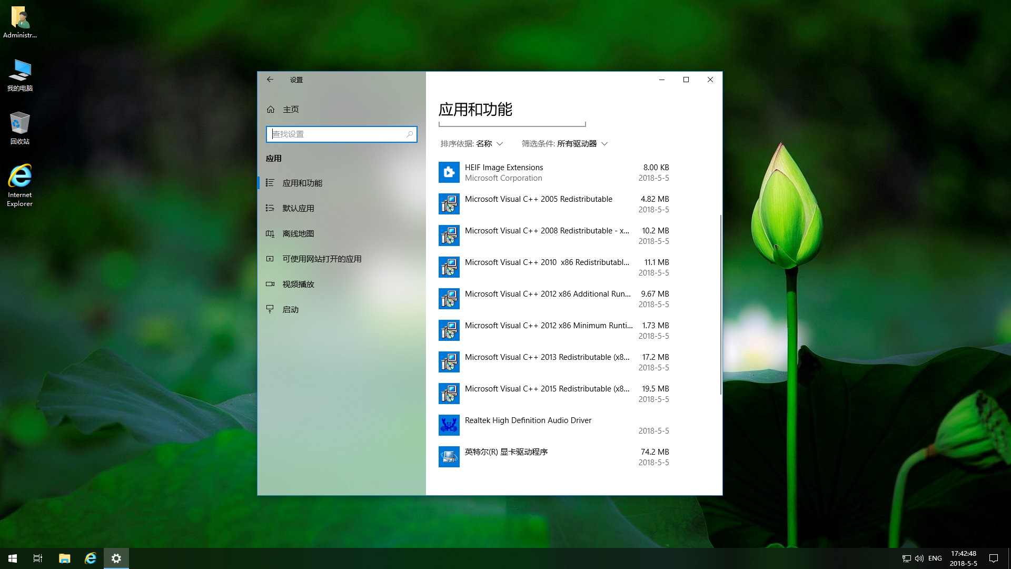Open the 启动 page
Image resolution: width=1011 pixels, height=569 pixels.
point(342,309)
